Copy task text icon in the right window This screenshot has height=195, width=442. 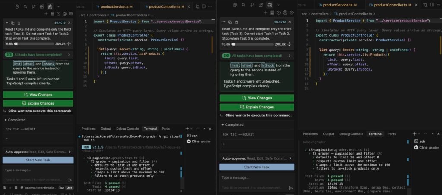(x=230, y=22)
